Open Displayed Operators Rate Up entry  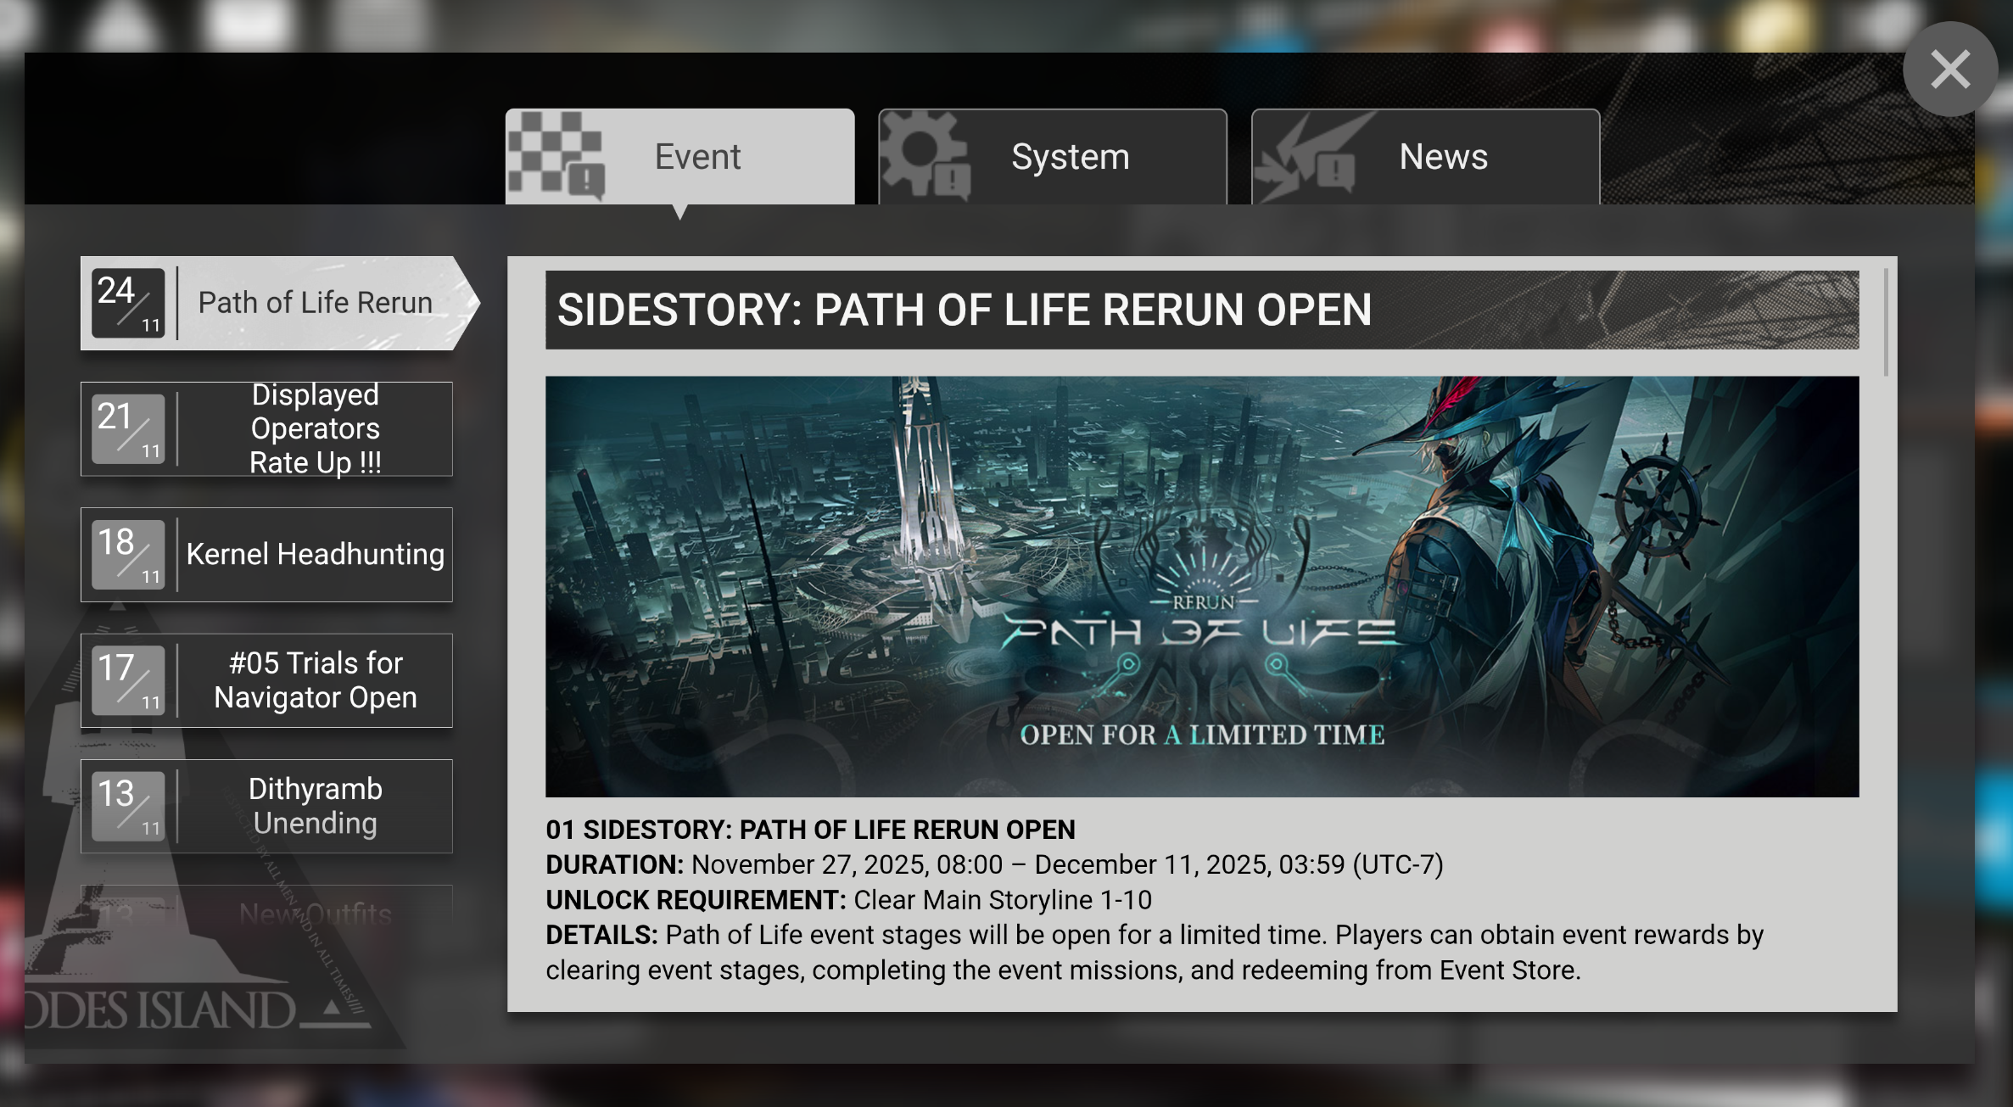click(x=315, y=429)
